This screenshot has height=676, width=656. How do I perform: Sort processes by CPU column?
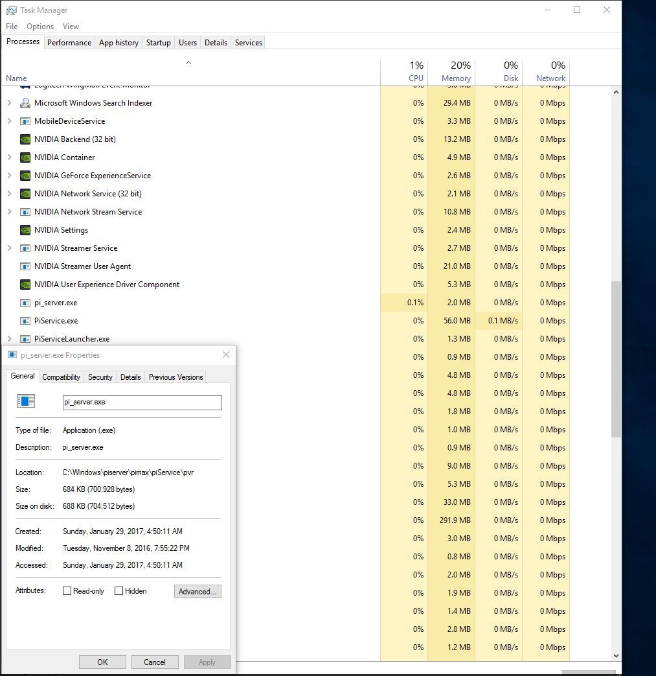(404, 71)
